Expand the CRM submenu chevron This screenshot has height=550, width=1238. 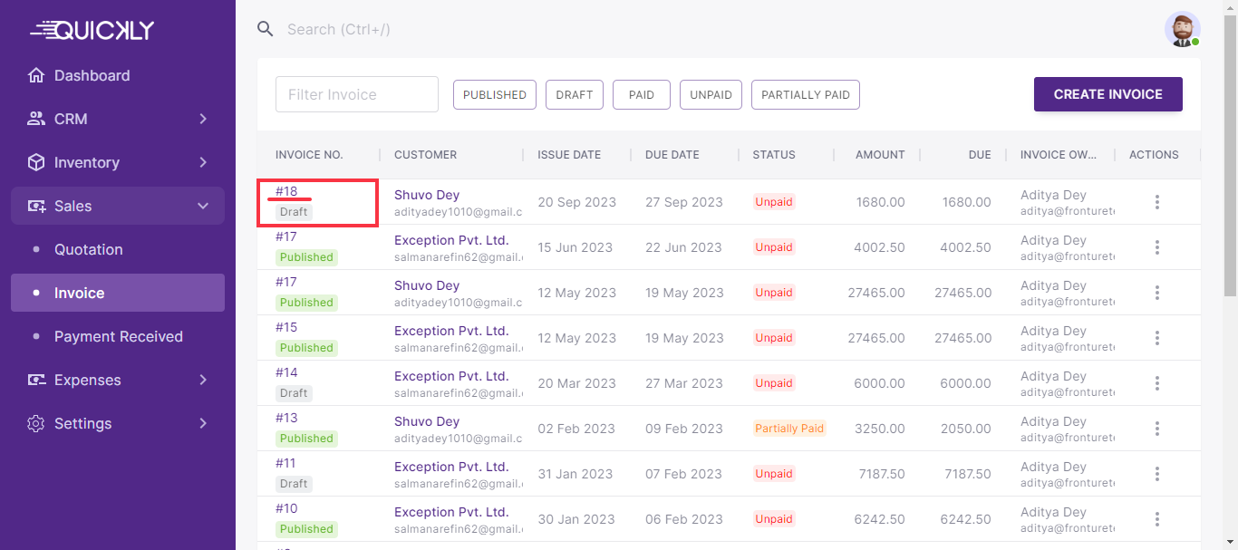coord(203,119)
